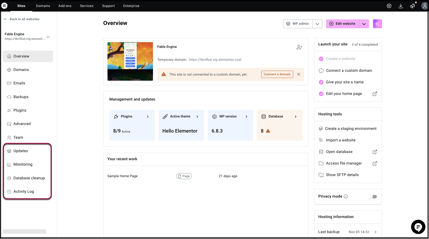Open the announcements megaphone icon
Image resolution: width=429 pixels, height=239 pixels.
click(x=412, y=6)
